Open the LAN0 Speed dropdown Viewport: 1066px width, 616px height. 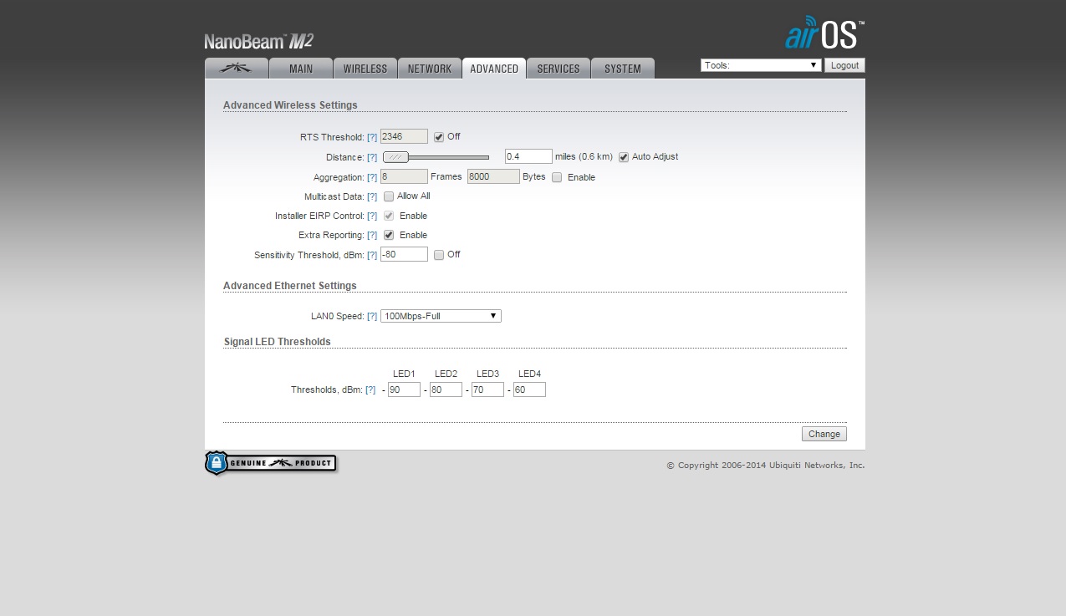tap(441, 316)
